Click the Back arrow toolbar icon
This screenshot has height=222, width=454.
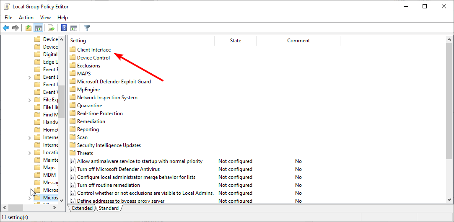(6, 28)
